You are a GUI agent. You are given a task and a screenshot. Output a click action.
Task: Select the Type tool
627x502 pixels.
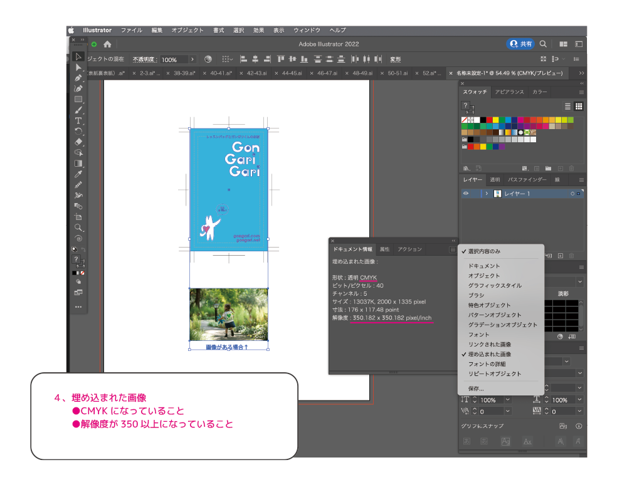pos(78,121)
